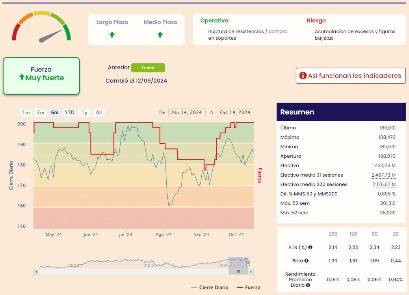This screenshot has width=409, height=295.
Task: Click the ATR (%) info icon
Action: coord(310,247)
